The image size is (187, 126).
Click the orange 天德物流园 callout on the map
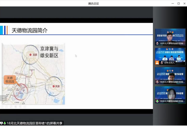click(x=10, y=80)
